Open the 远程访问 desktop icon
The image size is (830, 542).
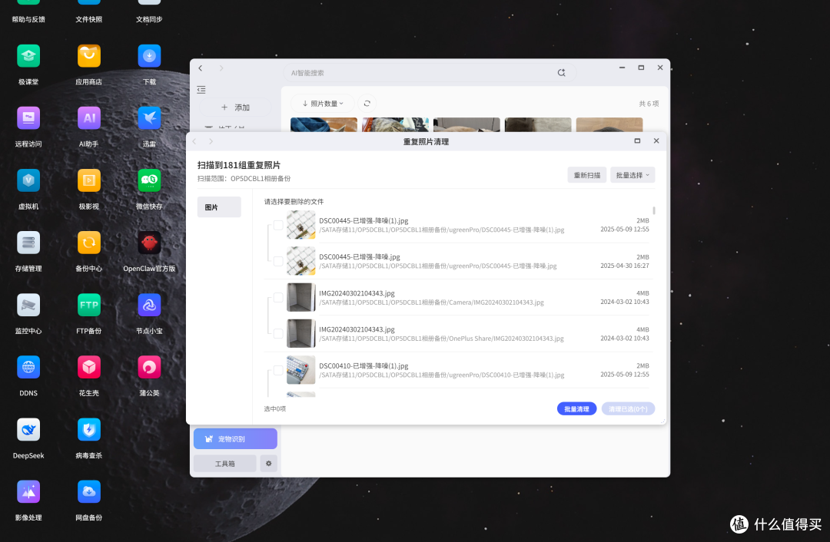28,118
